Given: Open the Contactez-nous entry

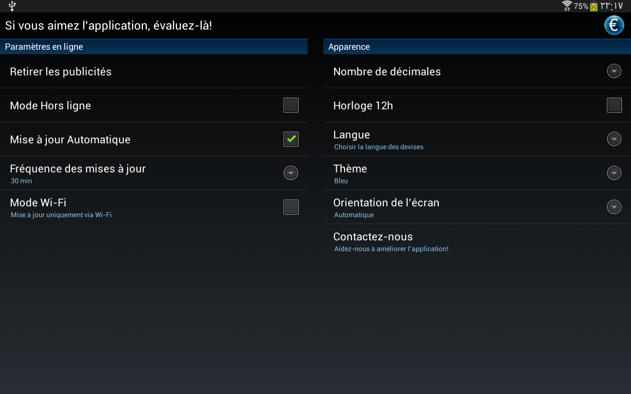Looking at the screenshot, I should pyautogui.click(x=373, y=237).
